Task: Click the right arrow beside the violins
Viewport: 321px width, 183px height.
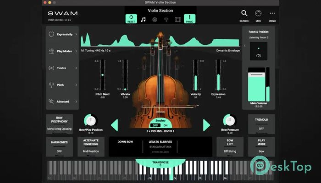Action: coord(206,124)
